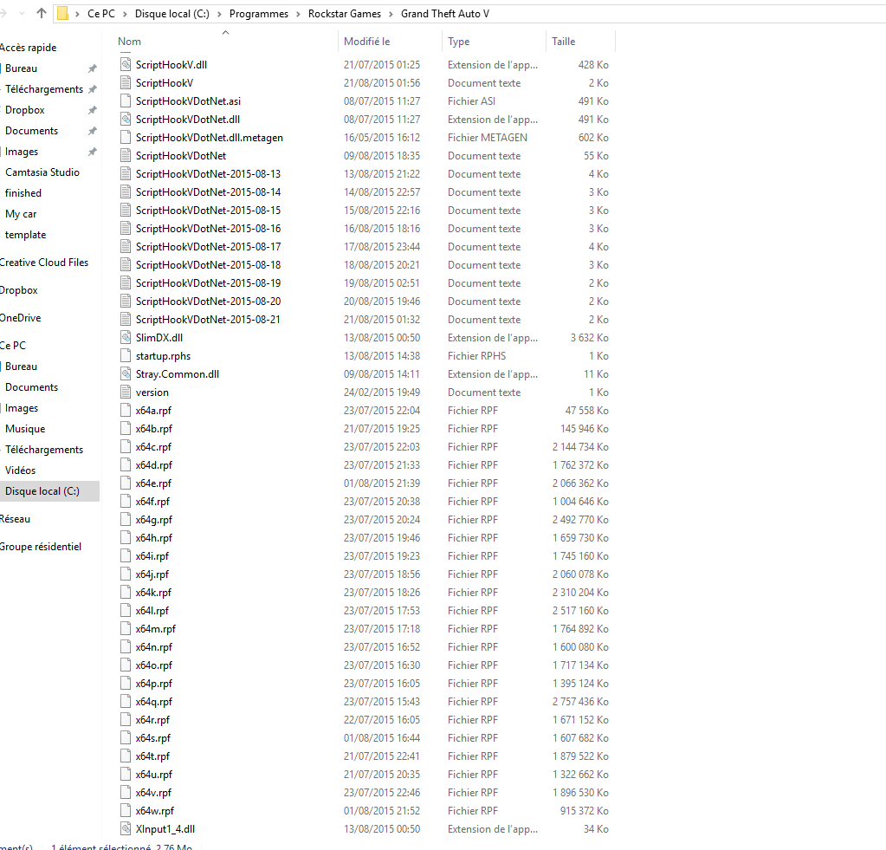Screen dimensions: 886x850
Task: Click the x64g.rpf file icon
Action: point(126,519)
